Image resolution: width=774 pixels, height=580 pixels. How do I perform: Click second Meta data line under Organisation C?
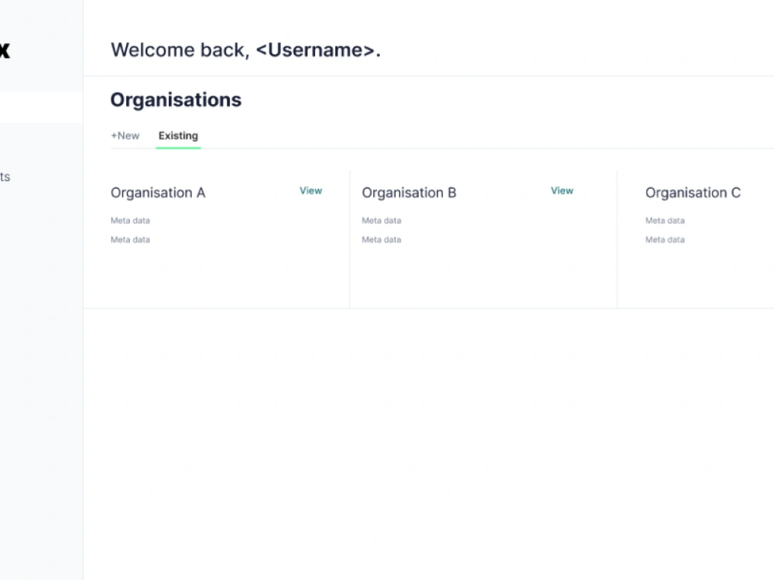tap(665, 240)
